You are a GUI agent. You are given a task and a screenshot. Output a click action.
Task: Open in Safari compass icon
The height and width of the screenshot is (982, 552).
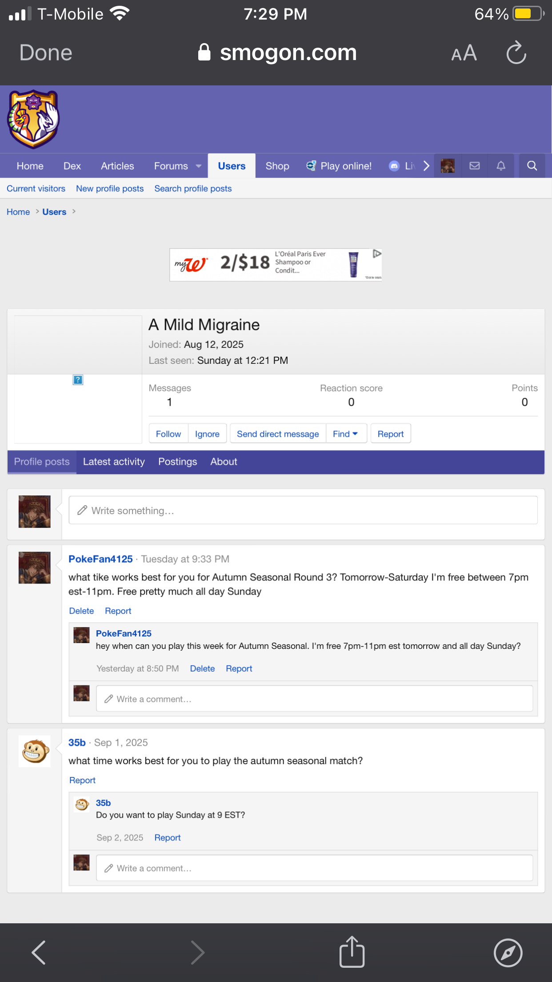click(x=508, y=953)
